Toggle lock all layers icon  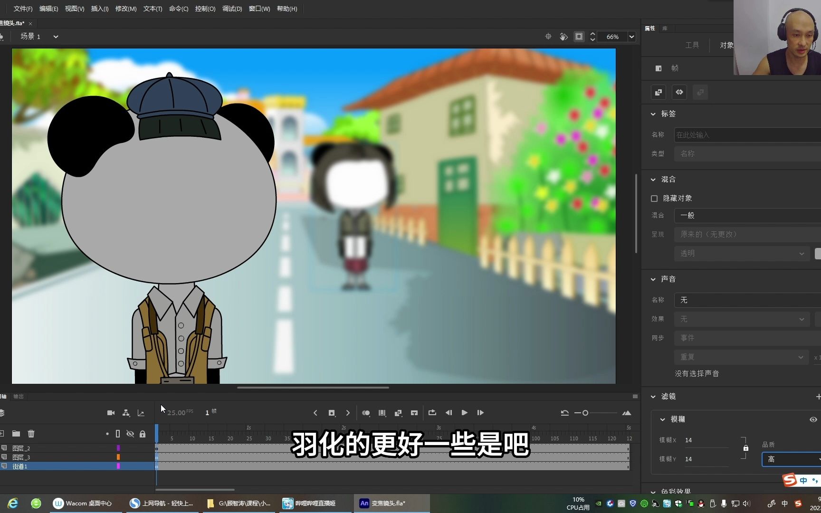click(143, 434)
